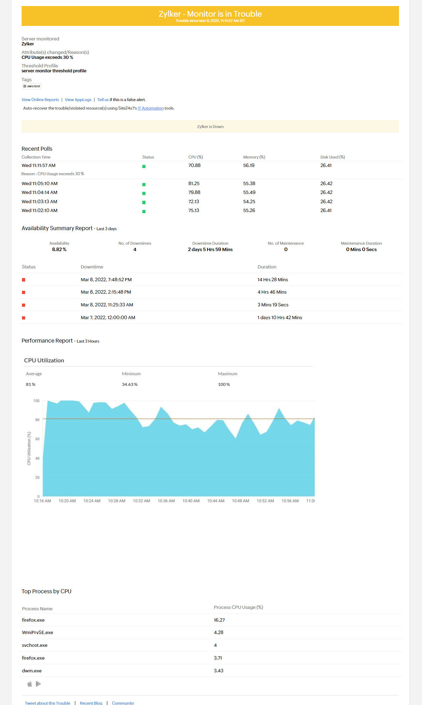Click the Zylker is Down banner
This screenshot has width=422, height=705.
[210, 127]
